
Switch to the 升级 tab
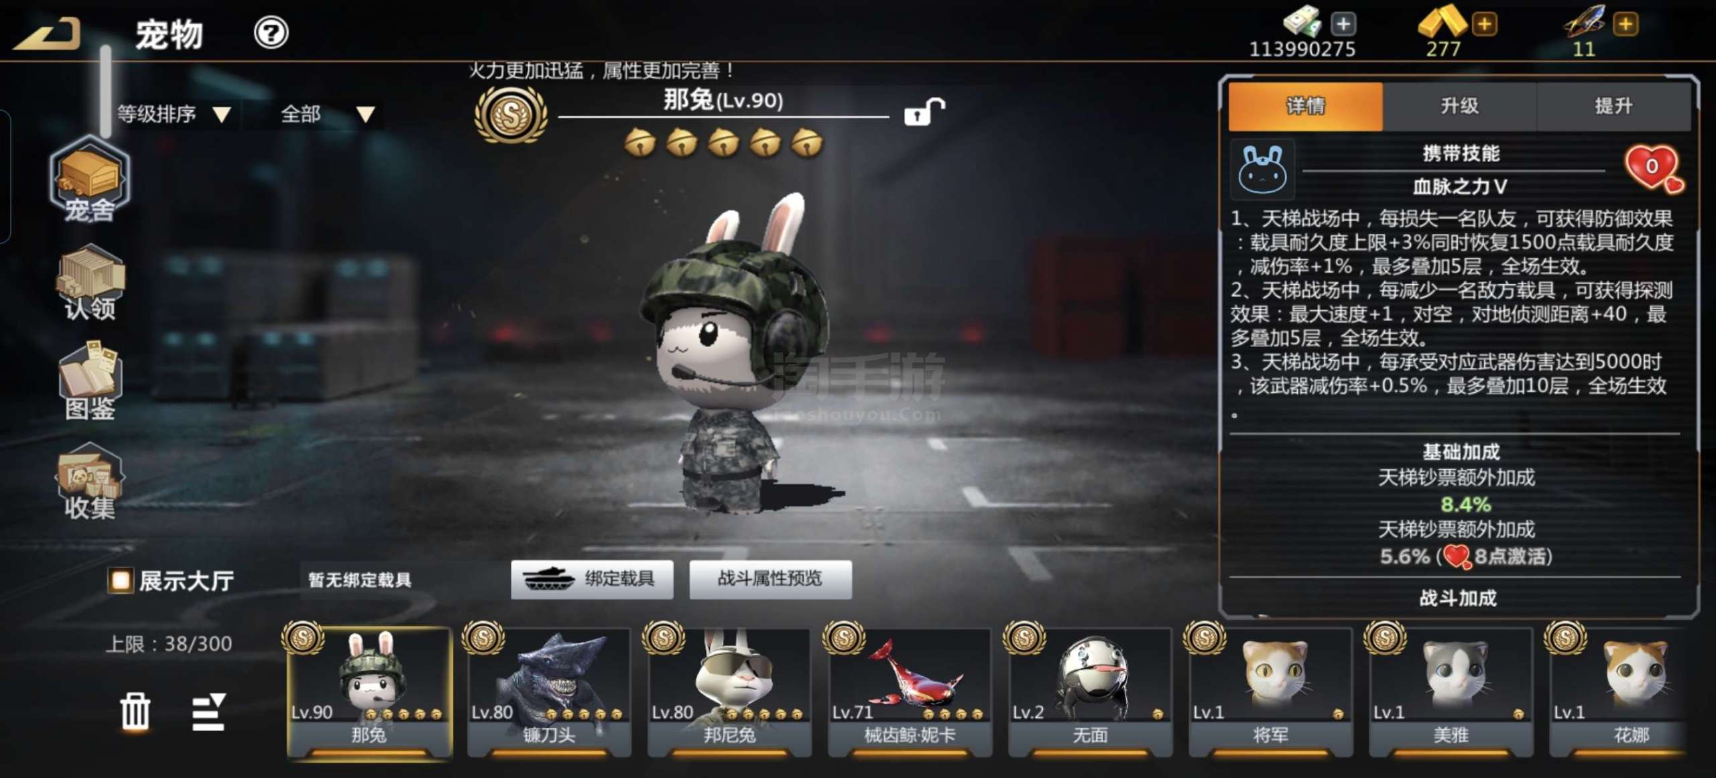[x=1459, y=106]
